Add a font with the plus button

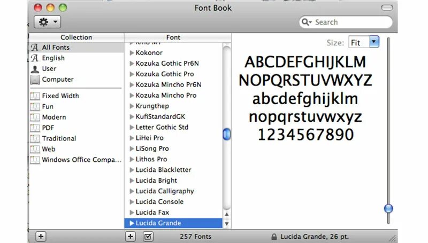[130, 236]
